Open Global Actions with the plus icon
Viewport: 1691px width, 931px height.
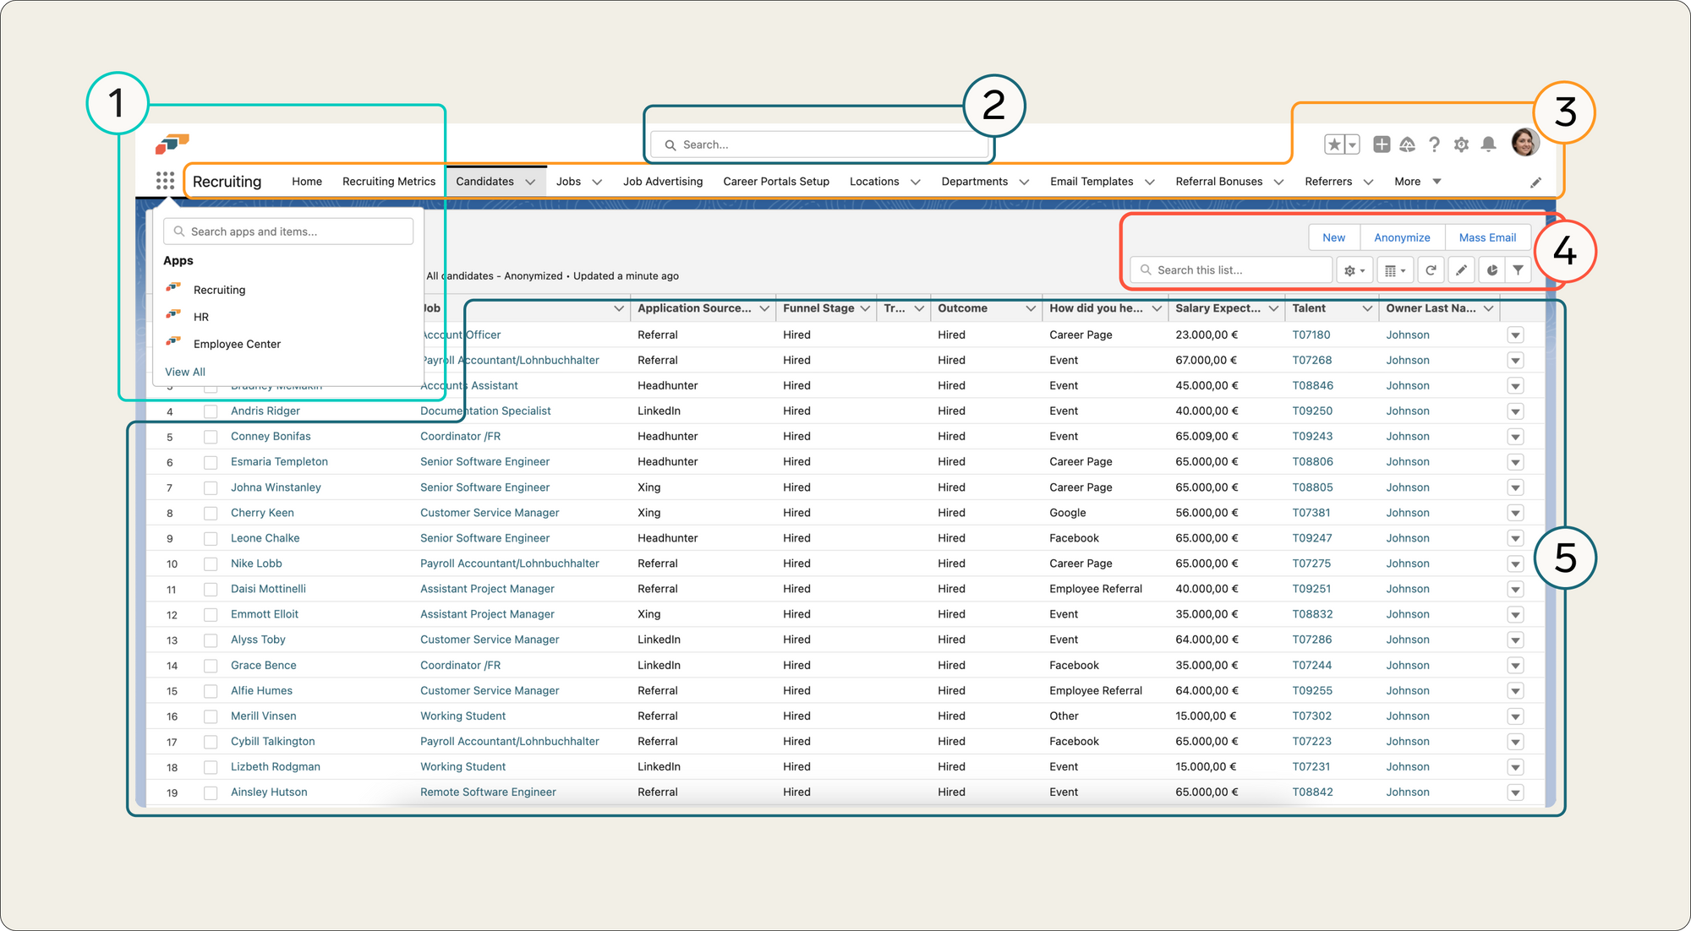coord(1382,144)
